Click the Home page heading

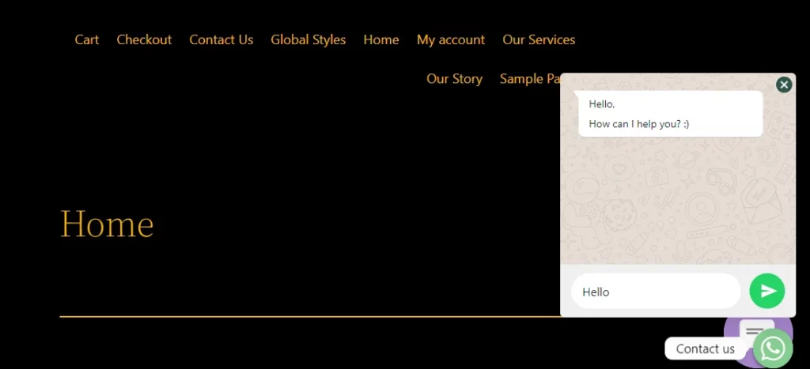(107, 224)
